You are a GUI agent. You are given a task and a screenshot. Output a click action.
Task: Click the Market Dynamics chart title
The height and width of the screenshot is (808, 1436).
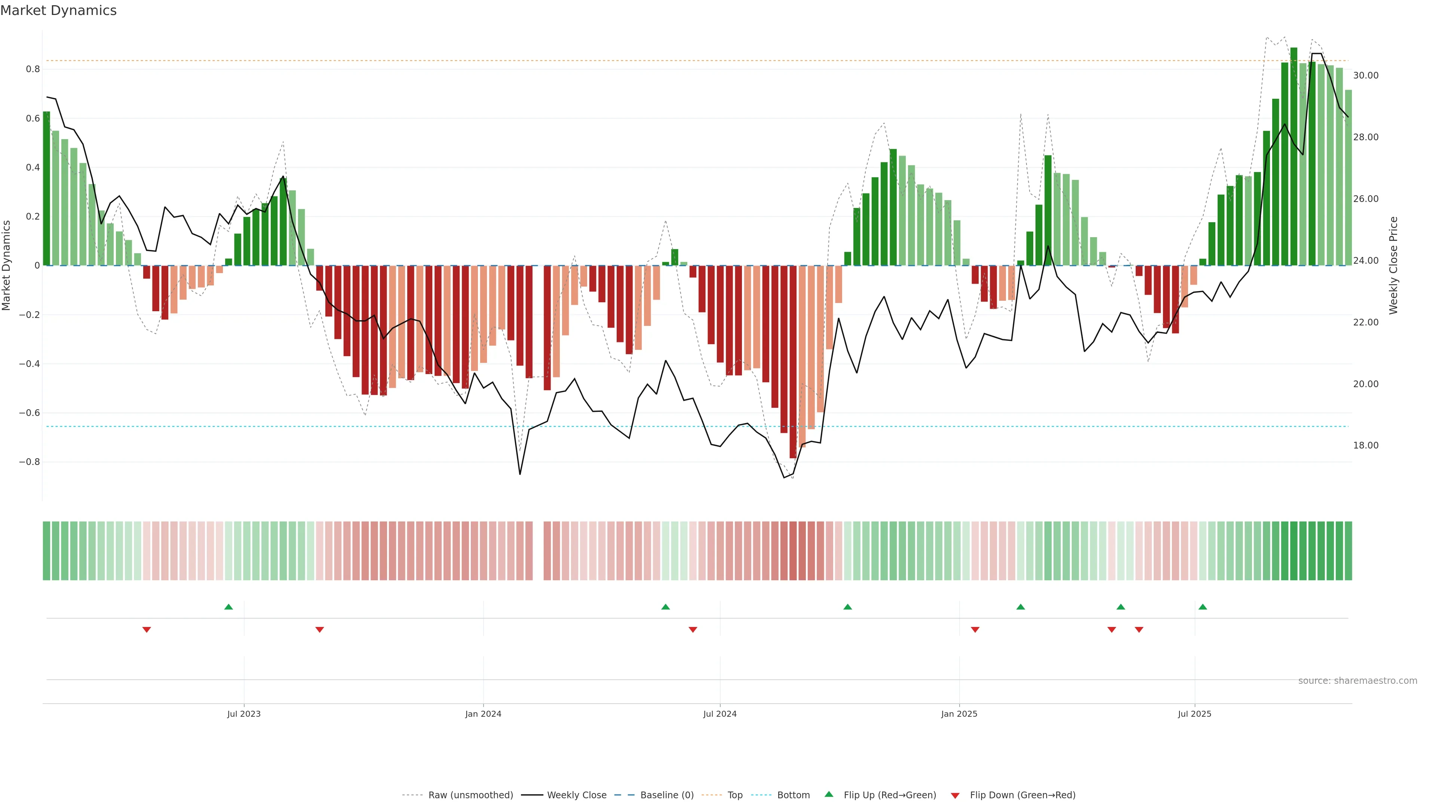(x=59, y=10)
